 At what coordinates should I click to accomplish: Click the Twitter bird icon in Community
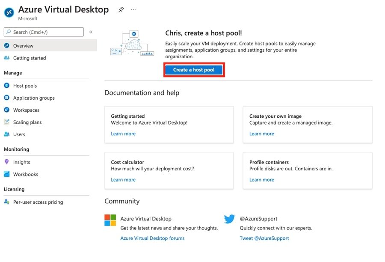[229, 219]
